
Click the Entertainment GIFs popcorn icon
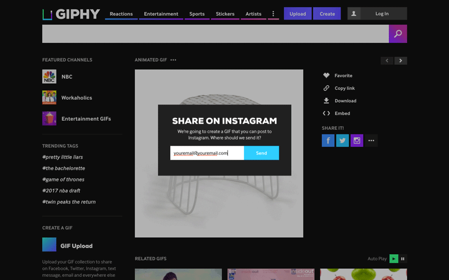pyautogui.click(x=49, y=119)
